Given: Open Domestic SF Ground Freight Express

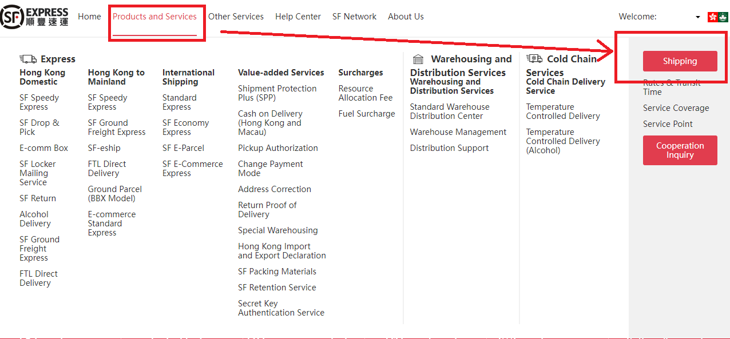Looking at the screenshot, I should tap(39, 249).
